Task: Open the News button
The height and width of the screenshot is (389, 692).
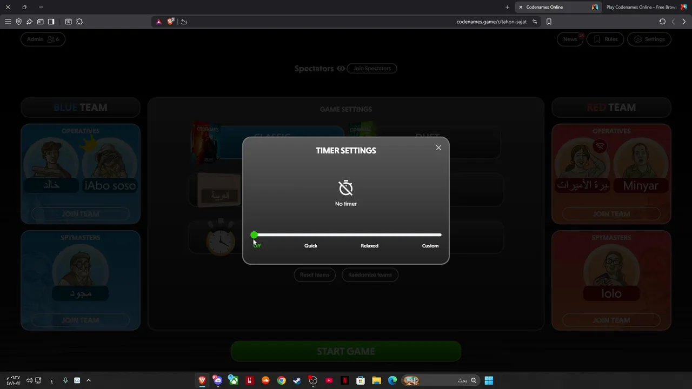Action: tap(570, 39)
